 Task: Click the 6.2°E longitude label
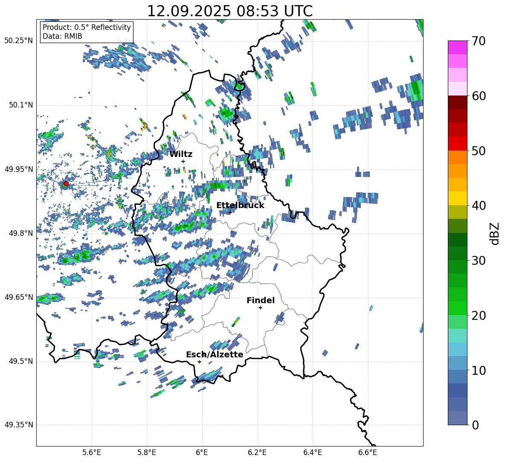pyautogui.click(x=257, y=453)
